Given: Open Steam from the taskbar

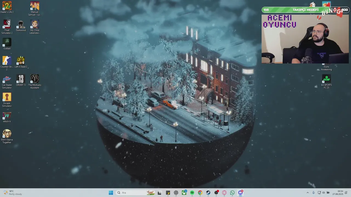Looking at the screenshot, I should point(208,193).
